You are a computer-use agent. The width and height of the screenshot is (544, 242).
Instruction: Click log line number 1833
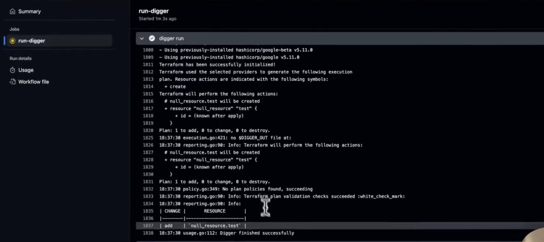pos(148,196)
